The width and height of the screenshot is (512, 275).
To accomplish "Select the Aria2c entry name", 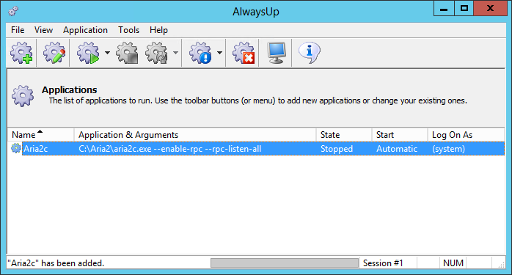I will tap(36, 149).
